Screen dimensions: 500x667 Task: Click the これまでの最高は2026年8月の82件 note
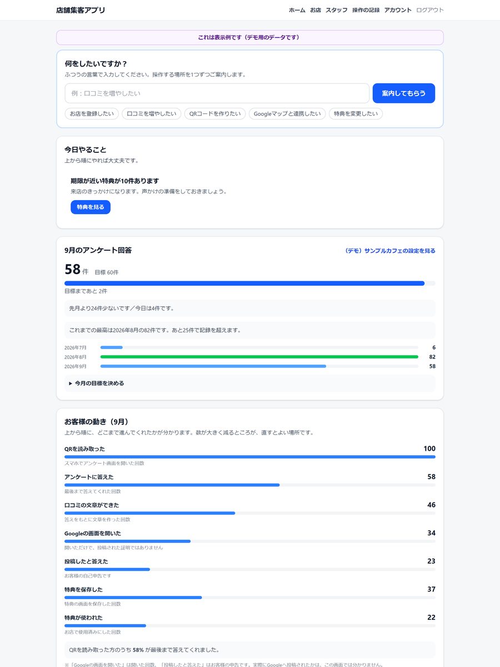click(250, 330)
